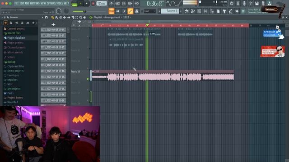Expand the Recent files folder
289x162 pixels.
(12, 33)
